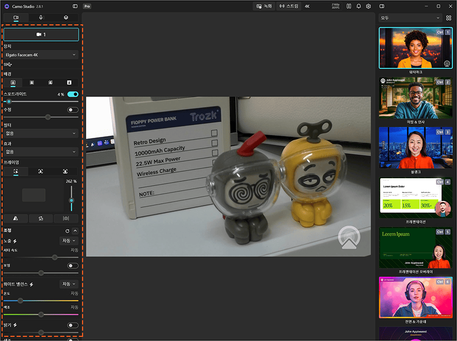Enable the 수정 toggle

pos(73,110)
